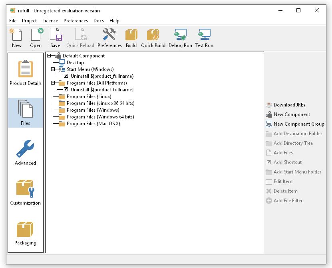Collapse the Start Menu (Windows) node
Screen dimensions: 332x268
[54, 69]
